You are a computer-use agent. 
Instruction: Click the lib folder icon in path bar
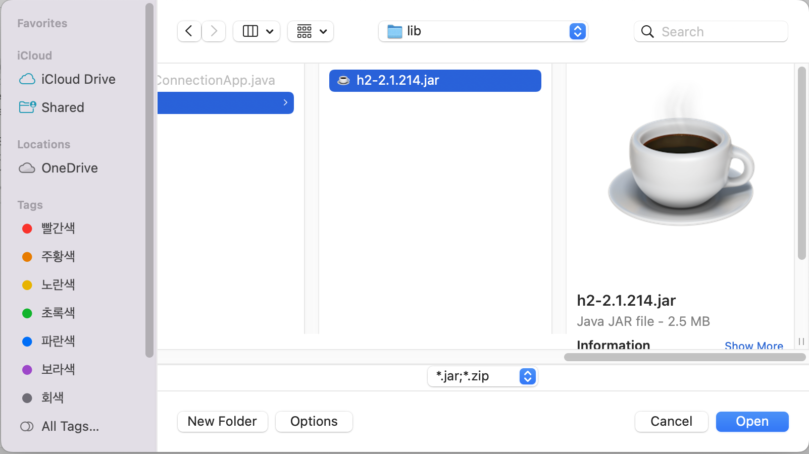[394, 31]
